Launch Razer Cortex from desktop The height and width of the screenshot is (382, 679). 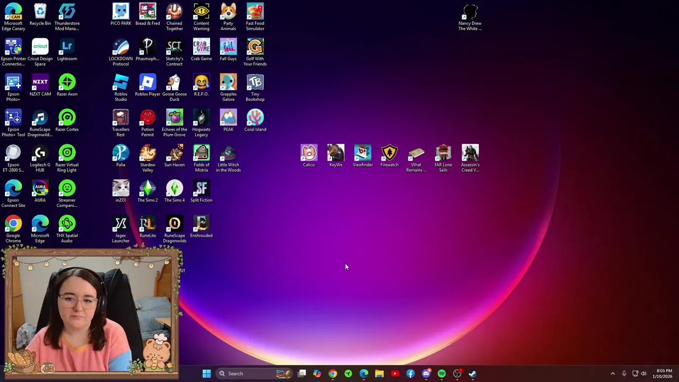pos(67,121)
